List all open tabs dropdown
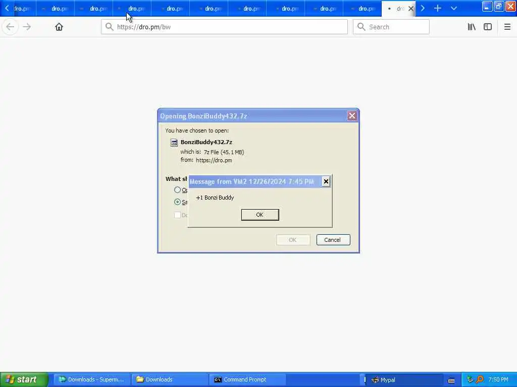 click(x=454, y=8)
